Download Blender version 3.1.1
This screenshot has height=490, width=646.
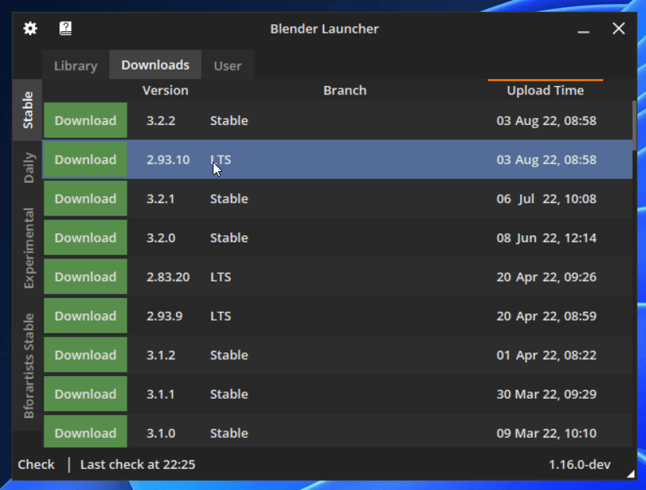coord(86,394)
